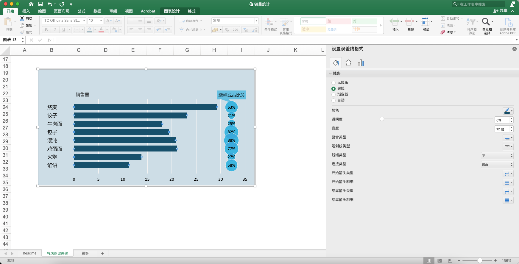
Task: Click the Copy icon
Action: tap(22, 25)
